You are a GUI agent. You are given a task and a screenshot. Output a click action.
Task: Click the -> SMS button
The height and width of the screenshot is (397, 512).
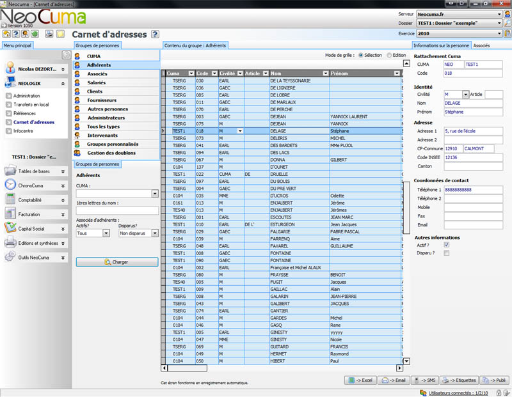[424, 380]
